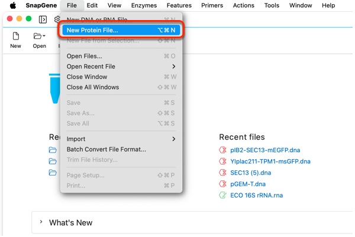The width and height of the screenshot is (355, 237).
Task: Expand the Import submenu
Action: coord(121,139)
